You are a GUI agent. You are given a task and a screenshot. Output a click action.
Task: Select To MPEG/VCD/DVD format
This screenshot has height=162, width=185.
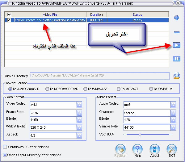click(47, 89)
